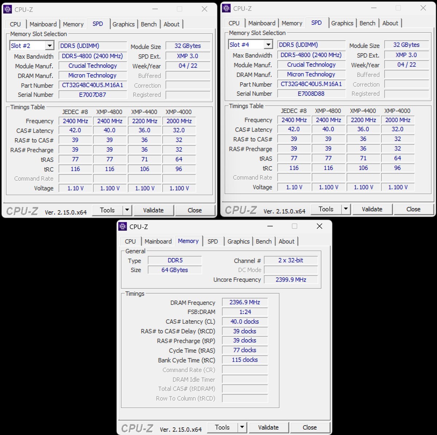Open Graphics tab in Slot #4 window
The height and width of the screenshot is (435, 437).
(342, 23)
